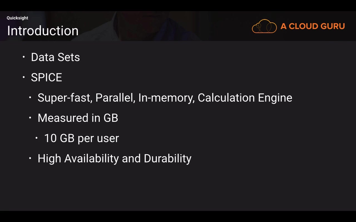This screenshot has height=222, width=356.
Task: Select the "SPICE" bullet text
Action: pos(46,77)
